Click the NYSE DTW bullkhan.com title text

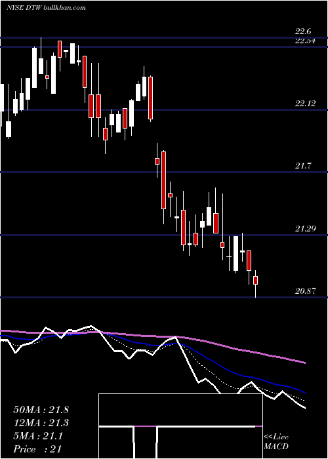pos(46,8)
